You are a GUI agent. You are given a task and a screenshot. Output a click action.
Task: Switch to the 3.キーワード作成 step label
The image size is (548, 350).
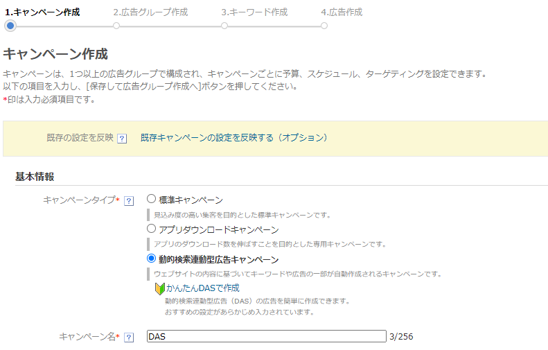[254, 12]
